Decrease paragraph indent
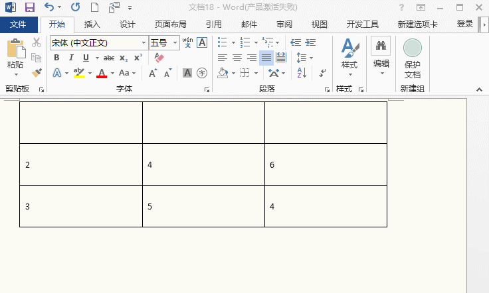 pyautogui.click(x=296, y=42)
